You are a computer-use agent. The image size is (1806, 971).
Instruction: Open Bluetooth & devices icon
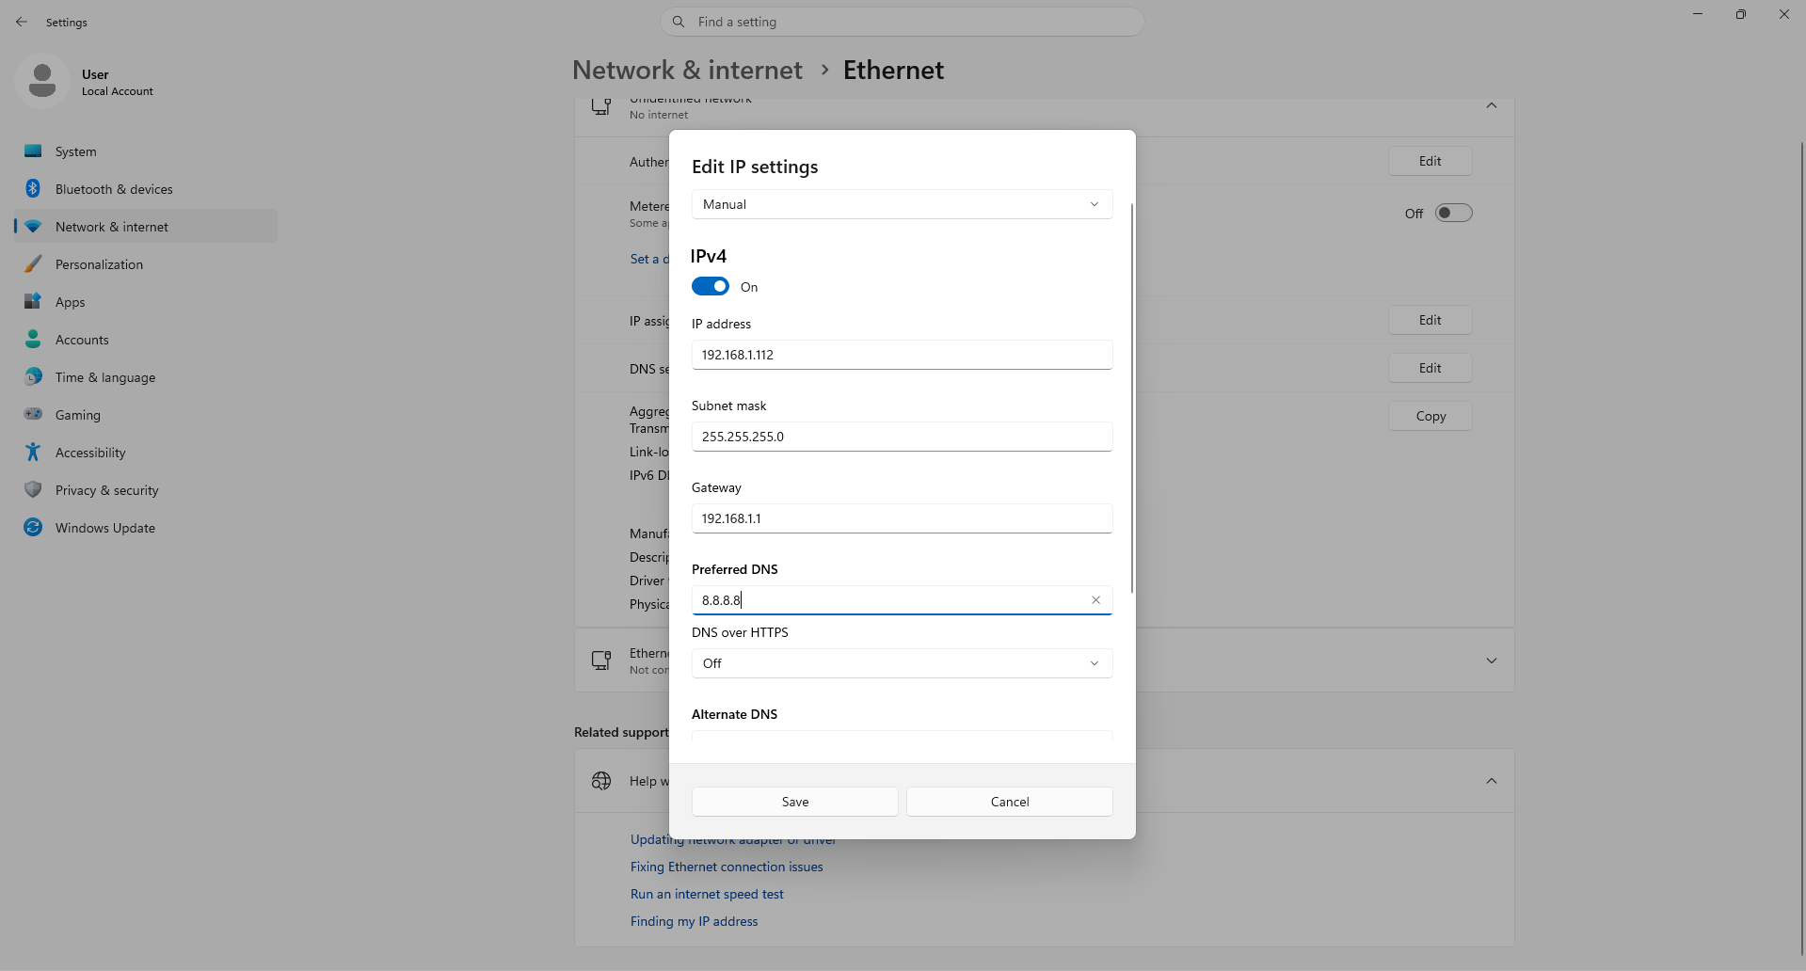[x=33, y=189]
